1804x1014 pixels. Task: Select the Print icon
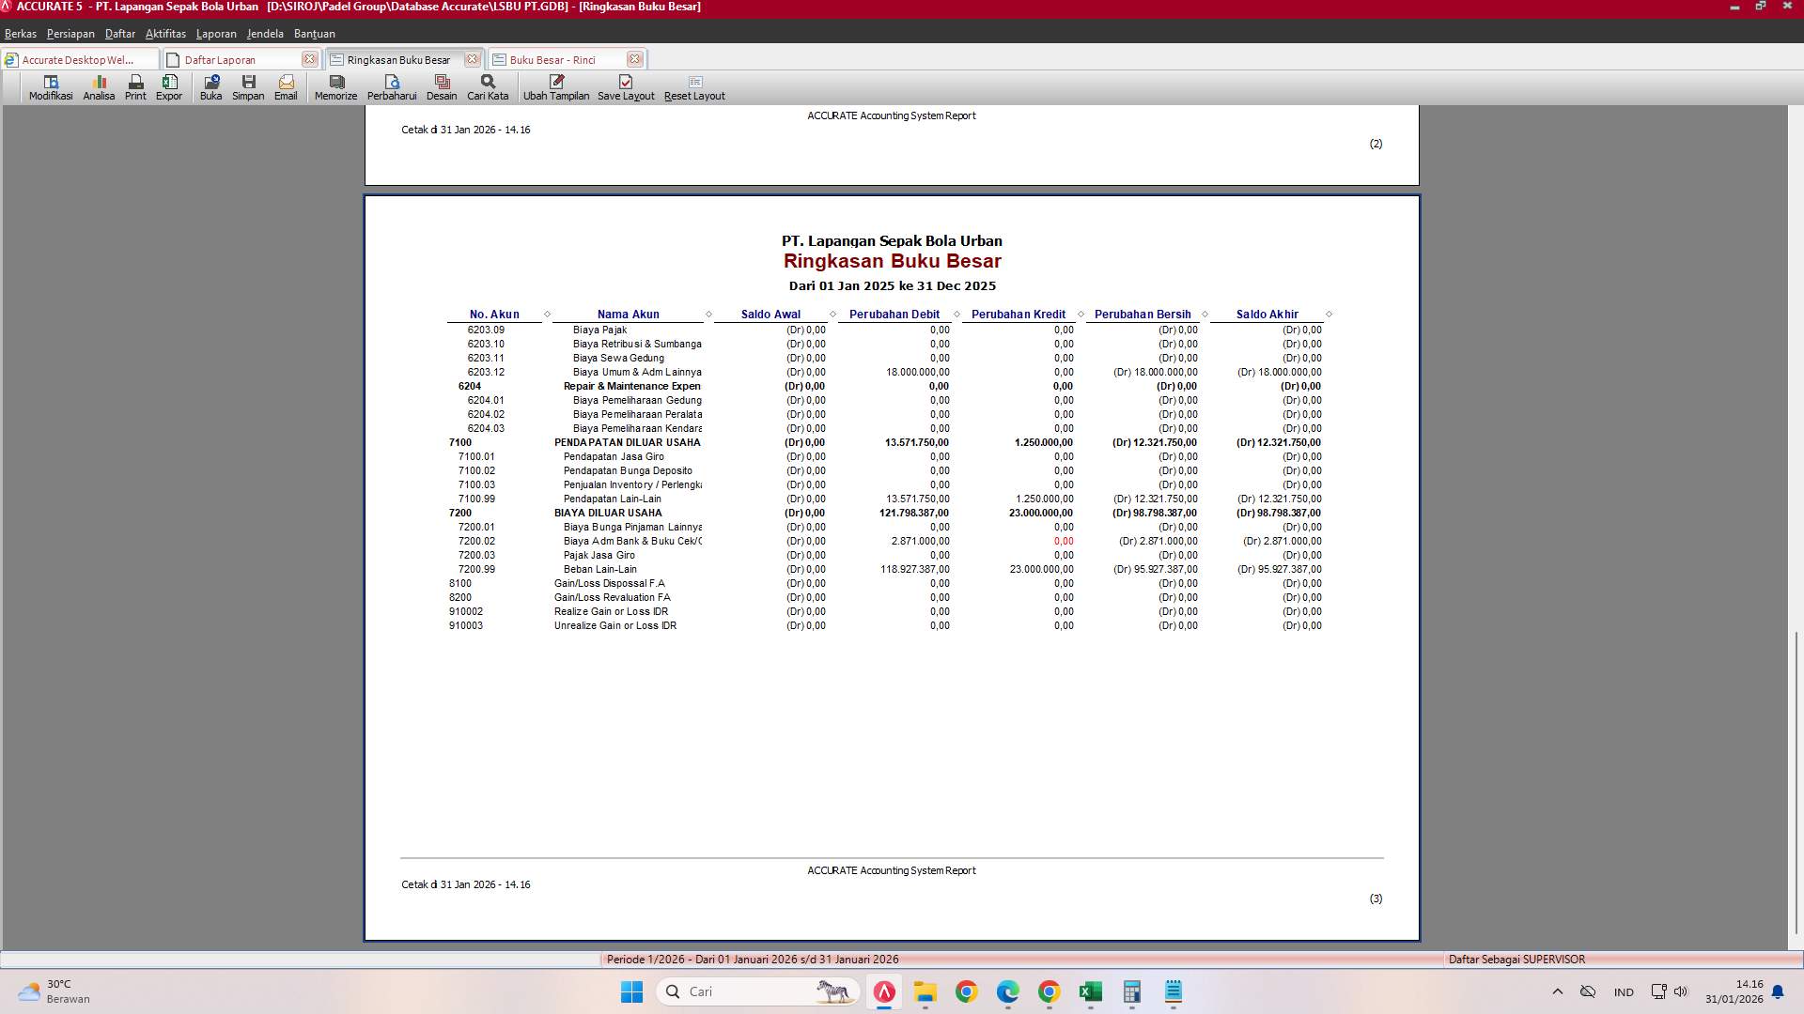click(x=134, y=87)
